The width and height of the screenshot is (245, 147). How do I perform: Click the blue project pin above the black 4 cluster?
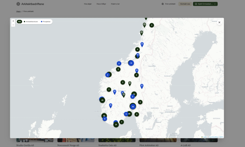coord(142,44)
